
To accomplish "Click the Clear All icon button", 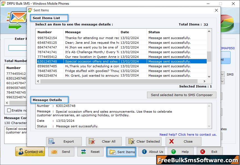I will click(x=104, y=141).
